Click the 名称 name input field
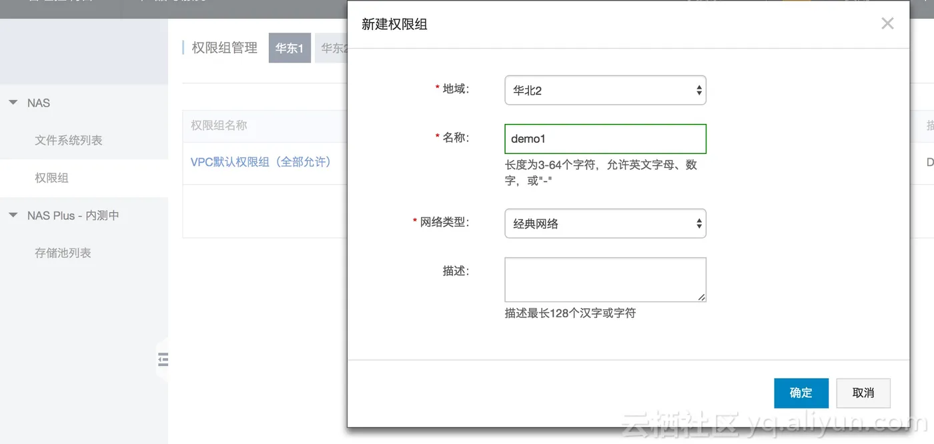 point(605,139)
